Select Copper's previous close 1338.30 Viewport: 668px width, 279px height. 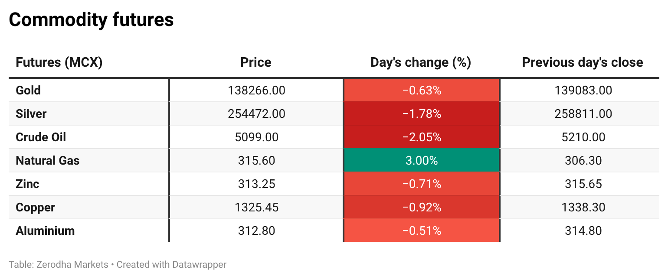(x=583, y=207)
